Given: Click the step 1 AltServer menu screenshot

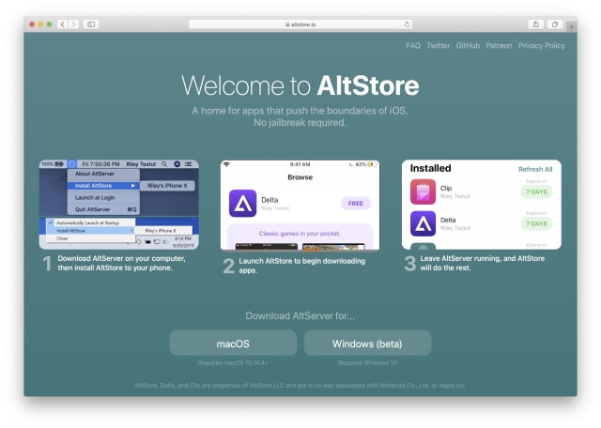Looking at the screenshot, I should [119, 205].
